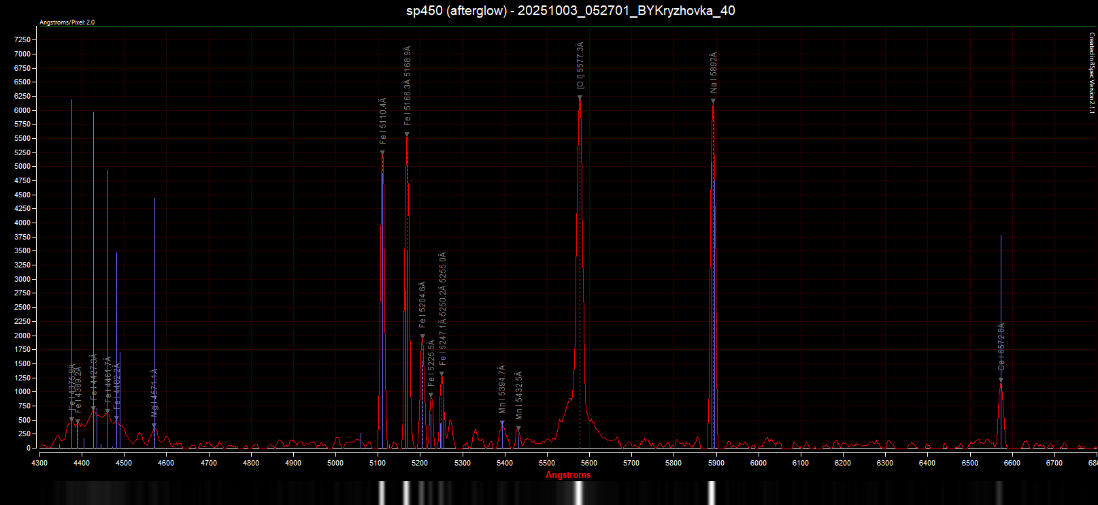This screenshot has width=1098, height=505.
Task: Click the Fe I 5166.3Å 5168.9Å label
Action: (407, 86)
